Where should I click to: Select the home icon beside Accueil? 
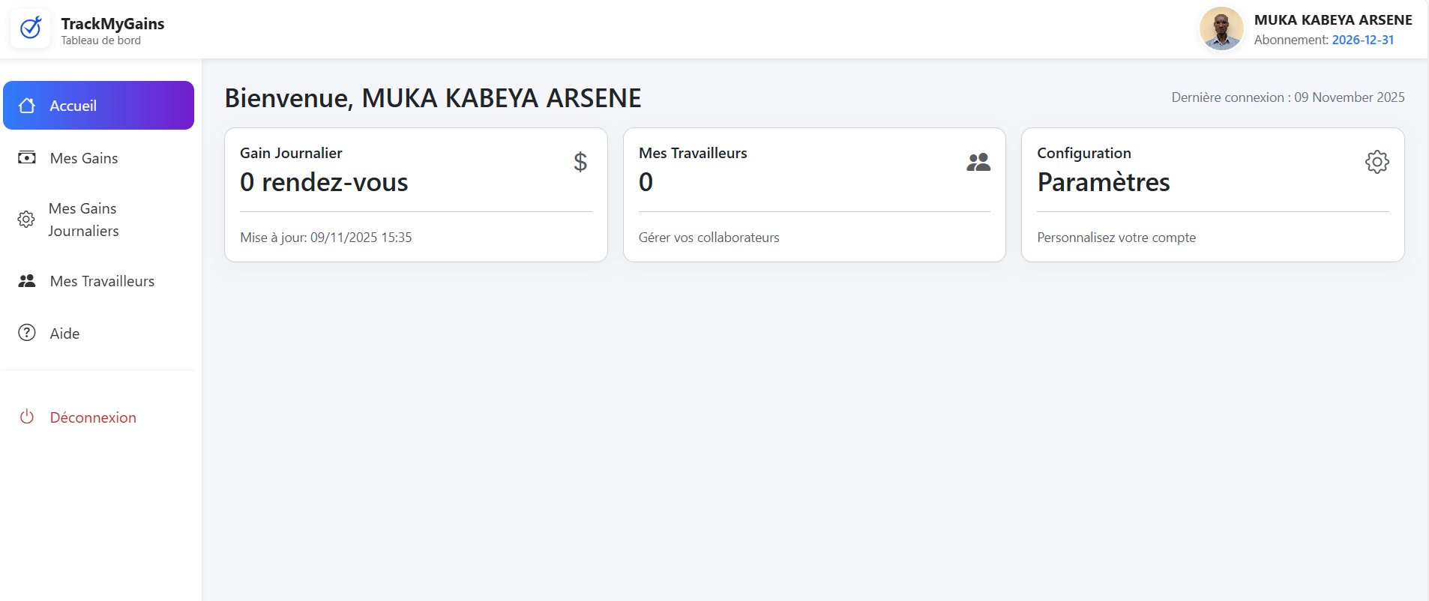[x=27, y=106]
